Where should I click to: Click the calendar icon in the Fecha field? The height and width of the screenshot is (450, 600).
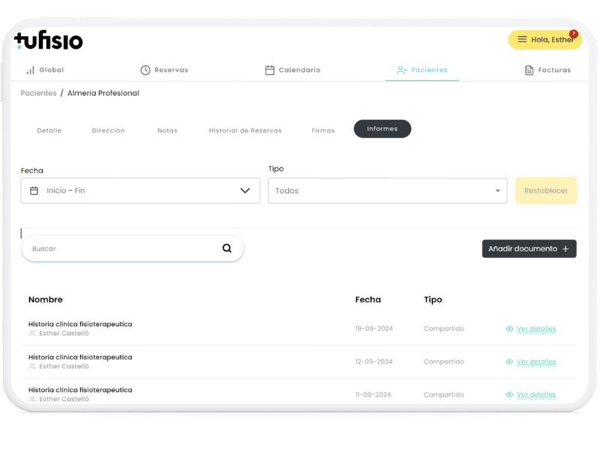(x=34, y=190)
